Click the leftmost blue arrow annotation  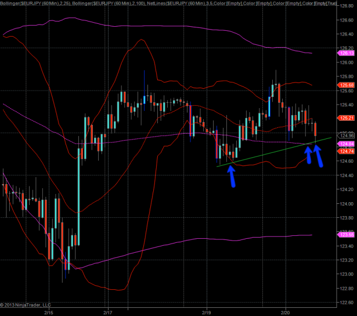232,177
